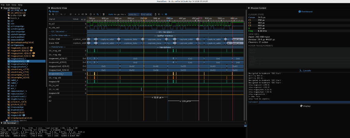
Task: Open the File menu
Action: pyautogui.click(x=3, y=5)
